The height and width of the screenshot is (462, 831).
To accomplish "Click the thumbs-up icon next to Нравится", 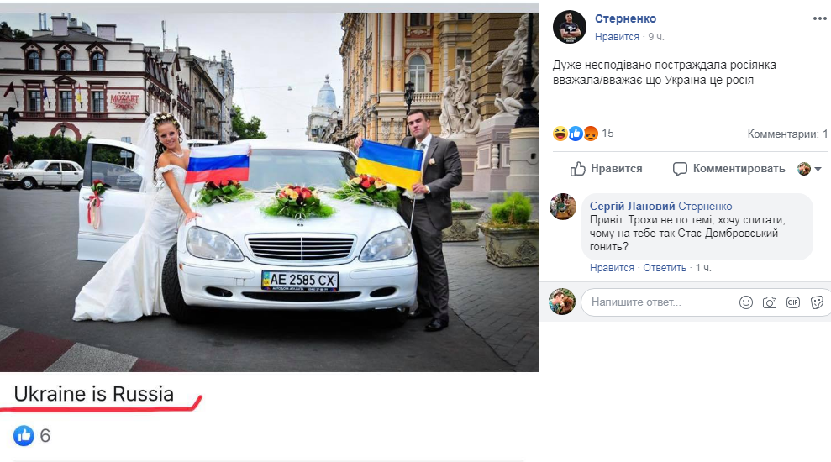I will 578,169.
